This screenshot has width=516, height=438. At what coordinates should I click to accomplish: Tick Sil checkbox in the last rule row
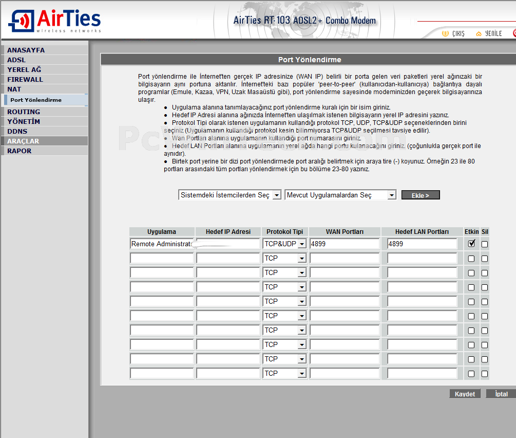[484, 374]
